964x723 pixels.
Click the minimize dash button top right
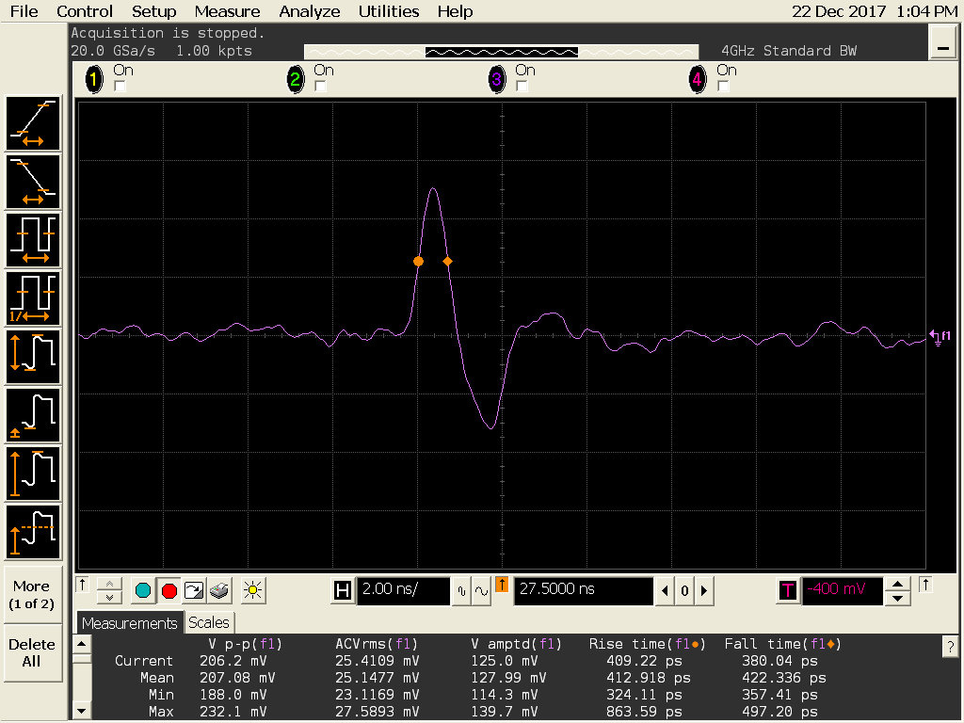point(941,41)
